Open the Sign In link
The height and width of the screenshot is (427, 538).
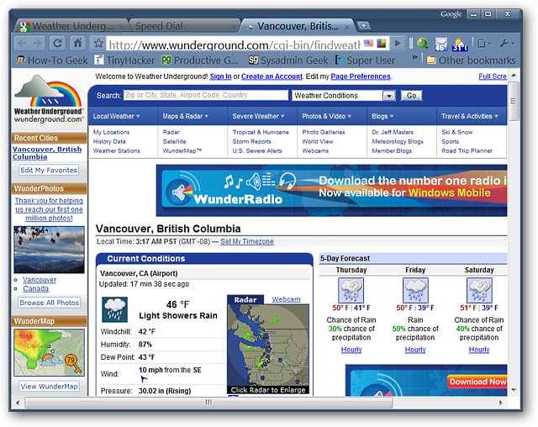220,76
